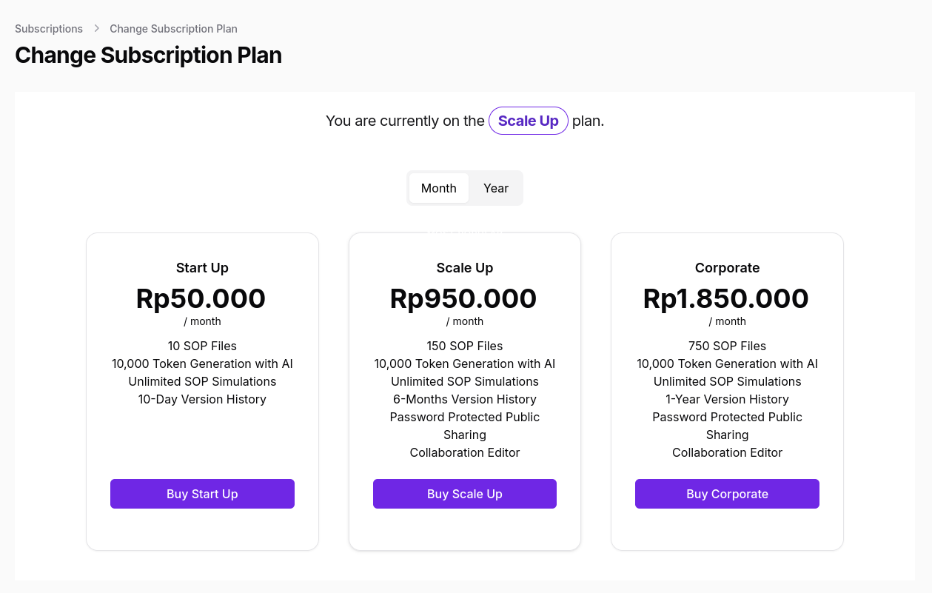This screenshot has height=593, width=932.
Task: Switch billing period to Month
Action: pos(438,188)
